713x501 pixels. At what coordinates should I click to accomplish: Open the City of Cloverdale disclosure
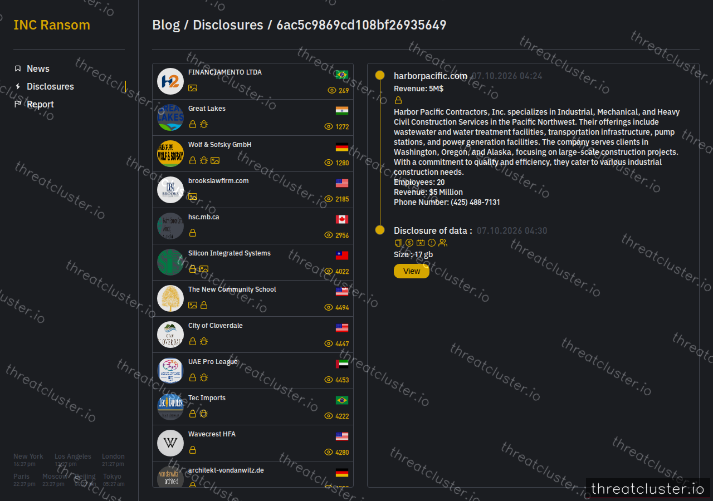click(x=253, y=335)
